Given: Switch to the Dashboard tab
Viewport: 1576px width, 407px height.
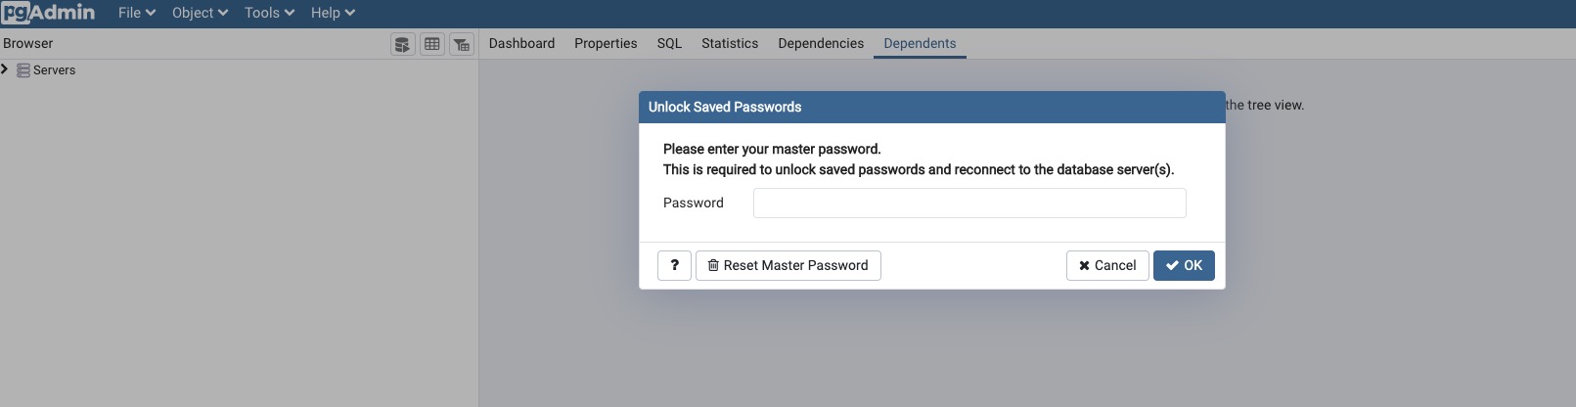Looking at the screenshot, I should point(521,43).
